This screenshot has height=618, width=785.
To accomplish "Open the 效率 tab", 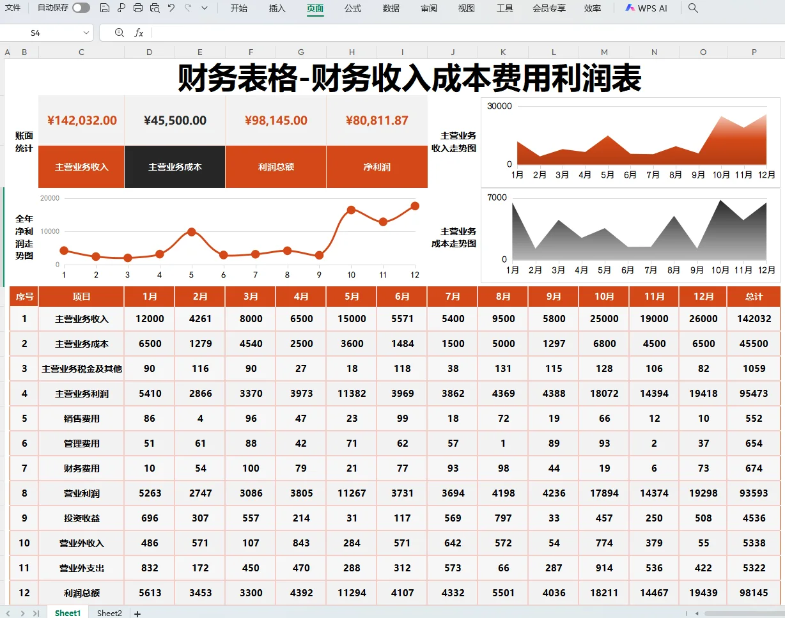I will 593,8.
